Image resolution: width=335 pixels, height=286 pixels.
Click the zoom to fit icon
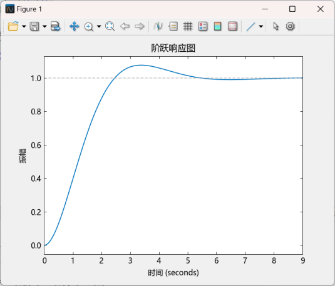pos(110,26)
